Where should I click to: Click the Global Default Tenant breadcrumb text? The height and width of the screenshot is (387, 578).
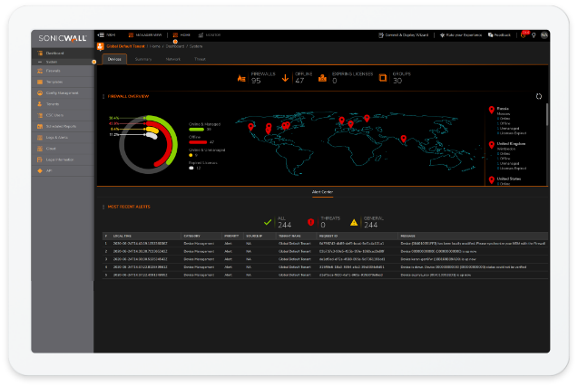(126, 46)
